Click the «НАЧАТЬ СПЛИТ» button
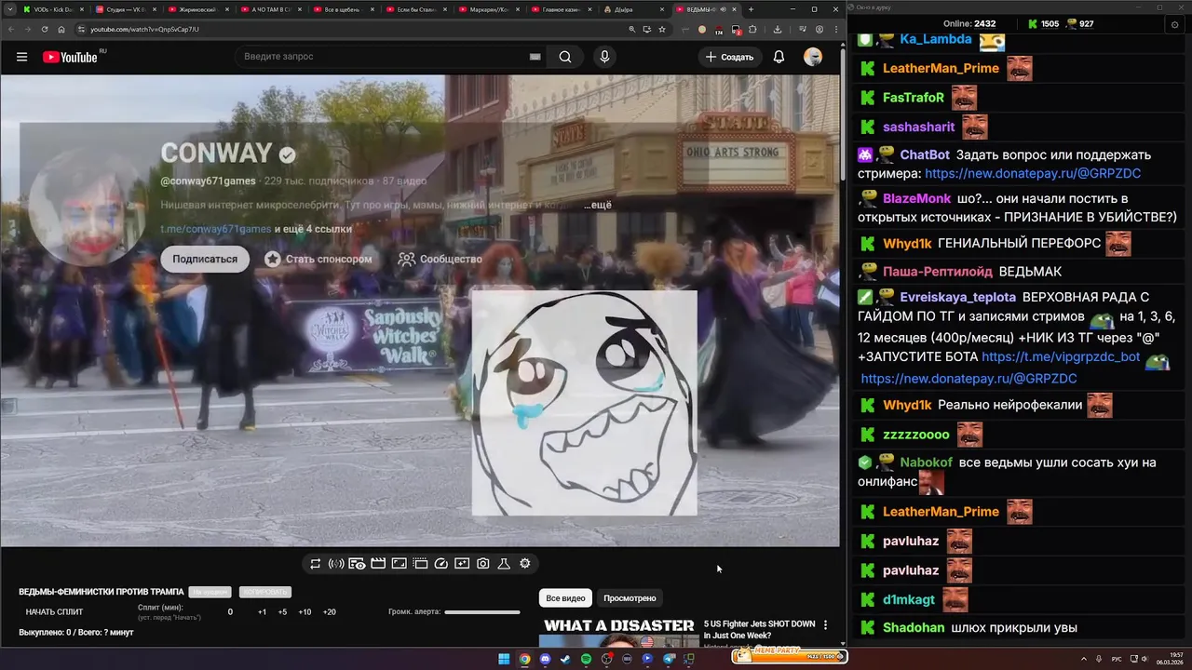 (54, 612)
